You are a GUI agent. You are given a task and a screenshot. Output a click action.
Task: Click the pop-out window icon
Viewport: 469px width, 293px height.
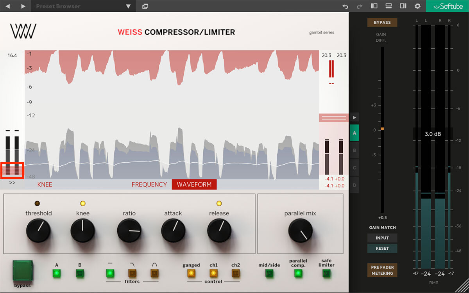145,6
